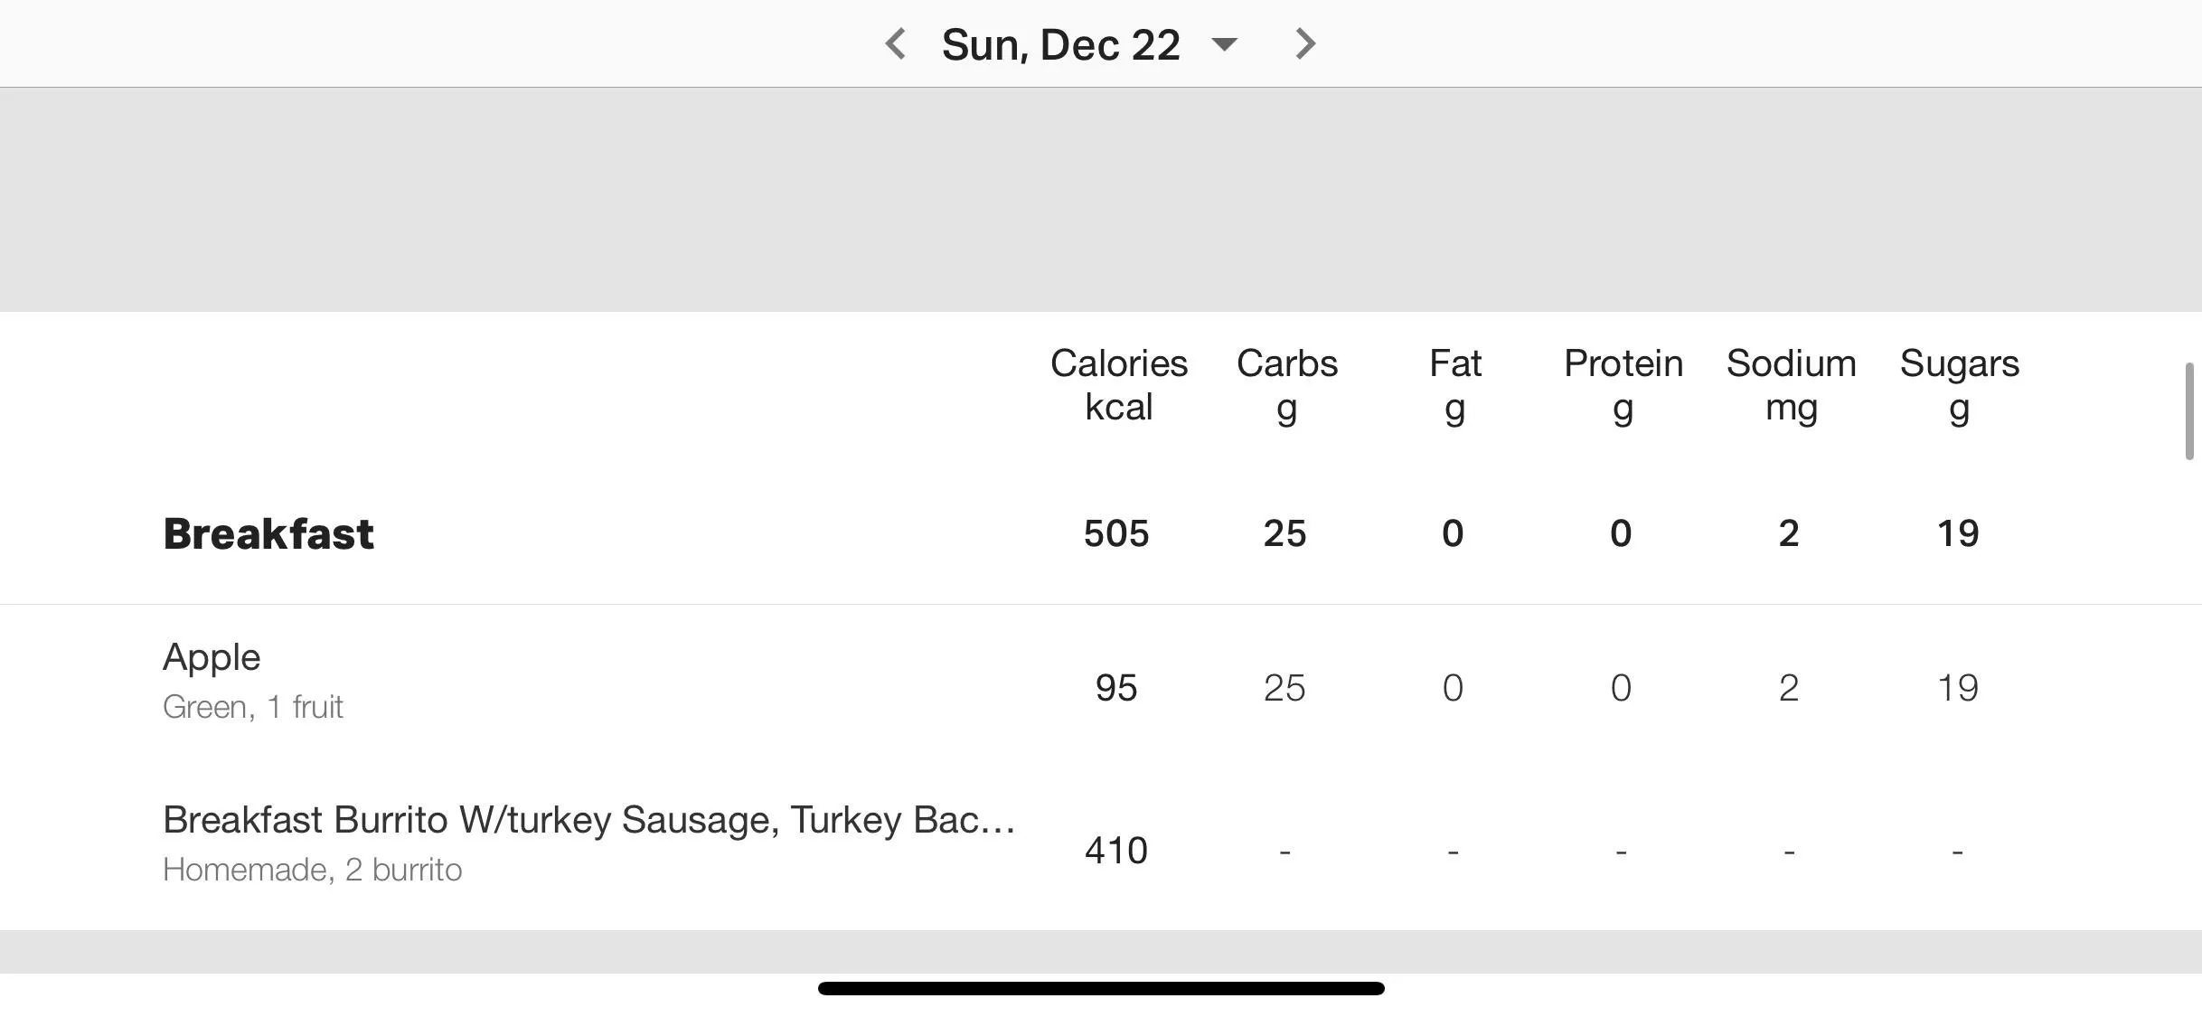Click the Calories kcal column header
Image resolution: width=2202 pixels, height=1017 pixels.
click(x=1118, y=385)
